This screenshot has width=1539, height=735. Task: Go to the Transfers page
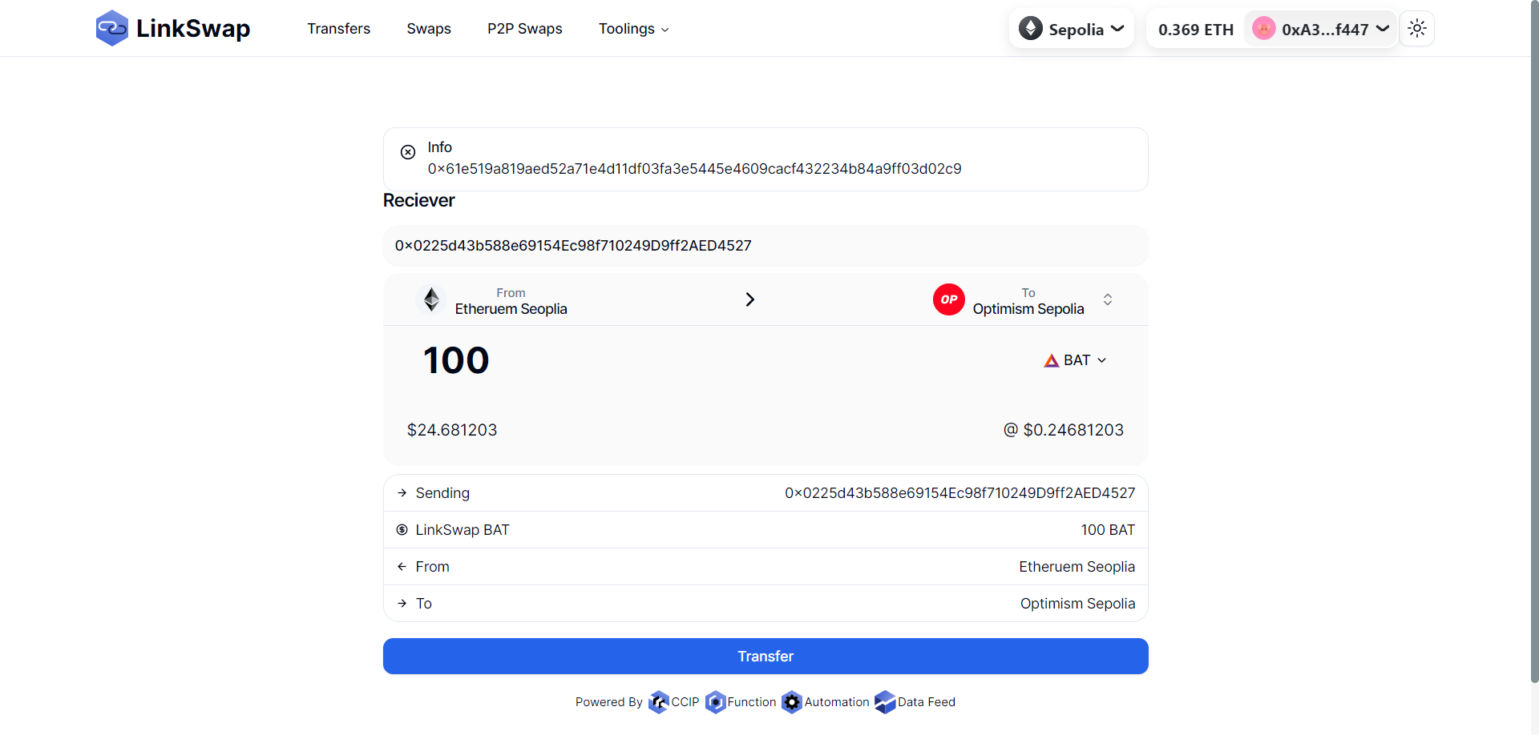[x=339, y=29]
